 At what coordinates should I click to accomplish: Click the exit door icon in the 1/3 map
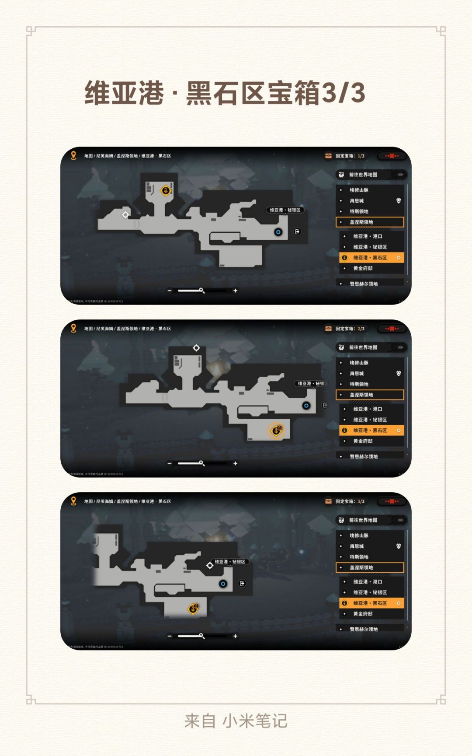click(x=297, y=231)
